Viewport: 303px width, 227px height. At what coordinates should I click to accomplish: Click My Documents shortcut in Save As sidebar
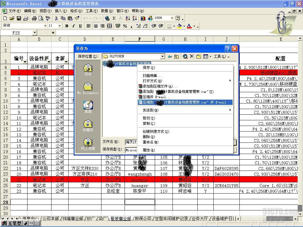pos(88,88)
